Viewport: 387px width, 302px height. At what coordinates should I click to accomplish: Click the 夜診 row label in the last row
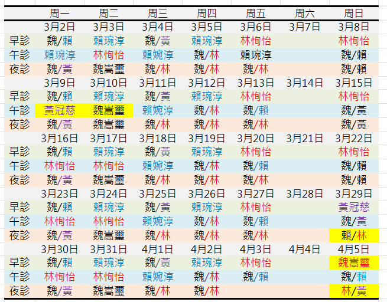click(19, 290)
